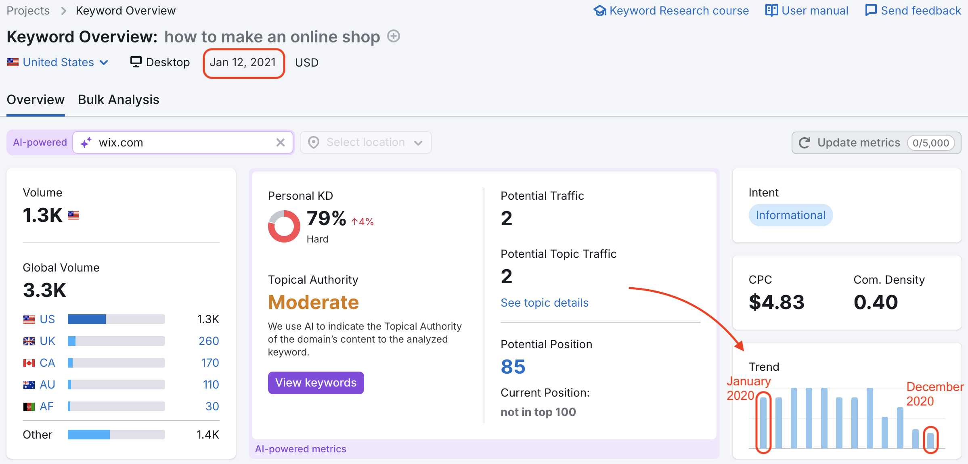This screenshot has width=968, height=464.
Task: Click the AI sparkle icon beside wix.com
Action: [x=86, y=142]
